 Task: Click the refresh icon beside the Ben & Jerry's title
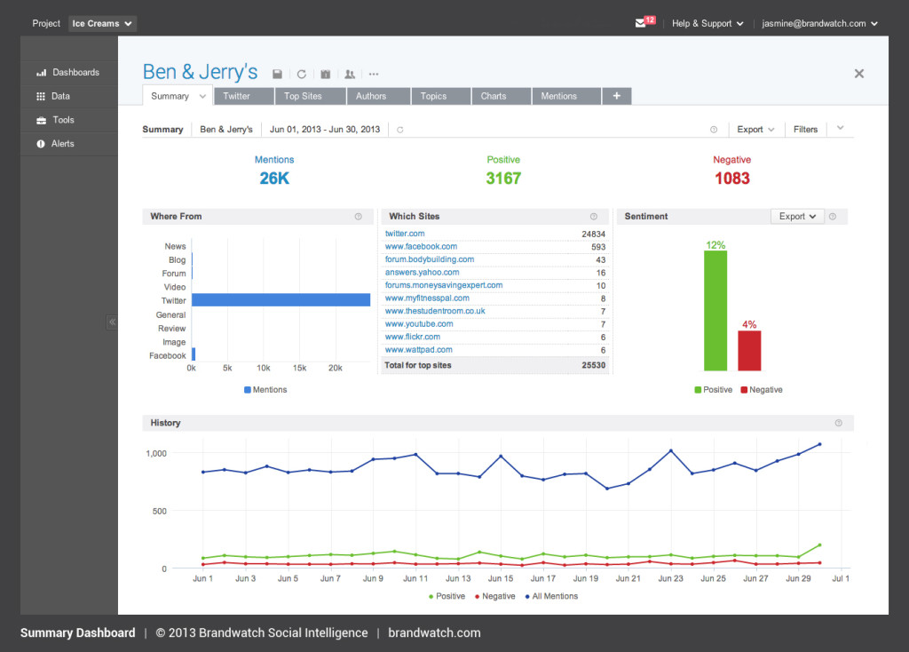coord(302,75)
